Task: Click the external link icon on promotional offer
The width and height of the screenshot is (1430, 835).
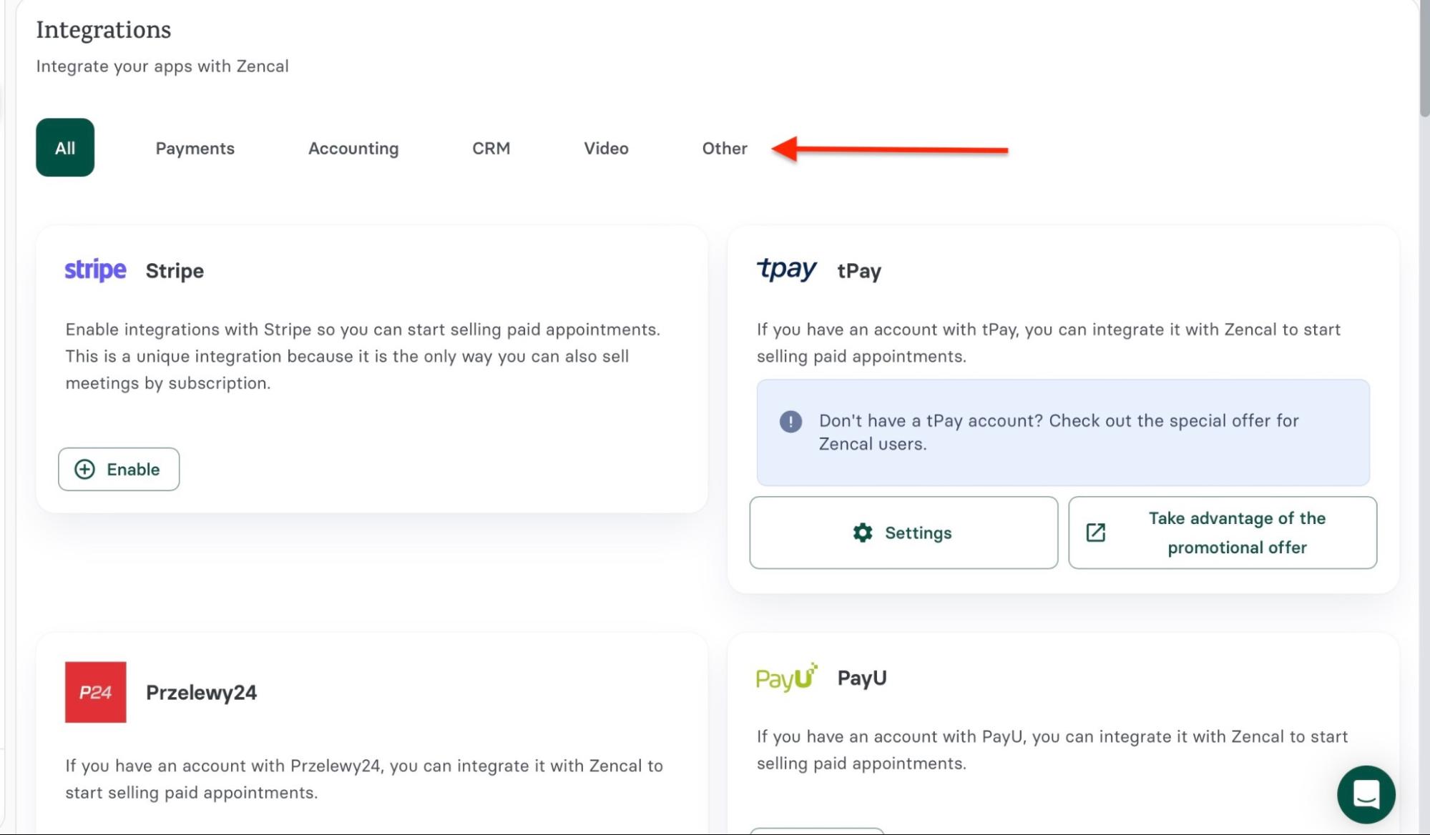Action: 1095,533
